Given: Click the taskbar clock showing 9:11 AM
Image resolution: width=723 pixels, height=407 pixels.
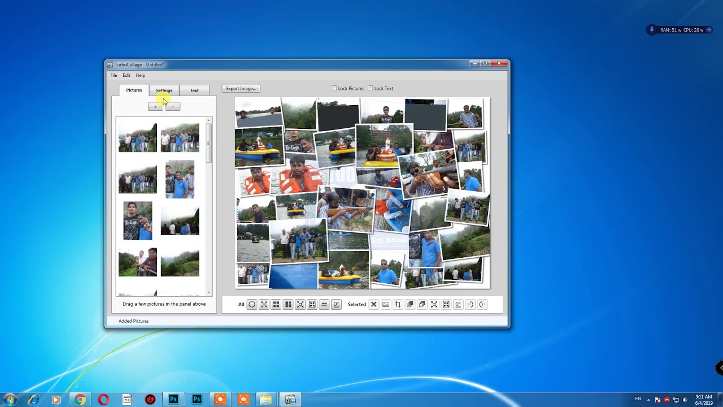Looking at the screenshot, I should tap(704, 400).
